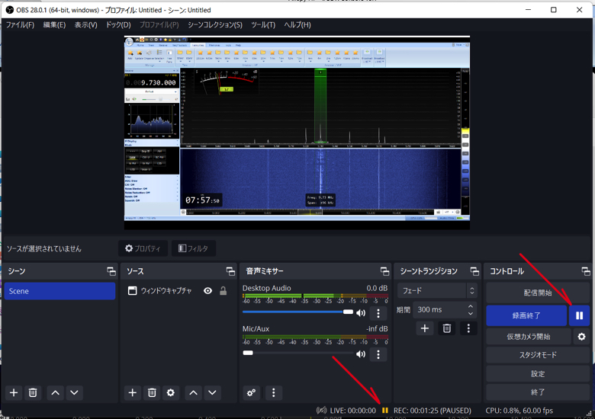Click the LIVE: 00:00:00 status text
This screenshot has width=595, height=419.
point(353,411)
